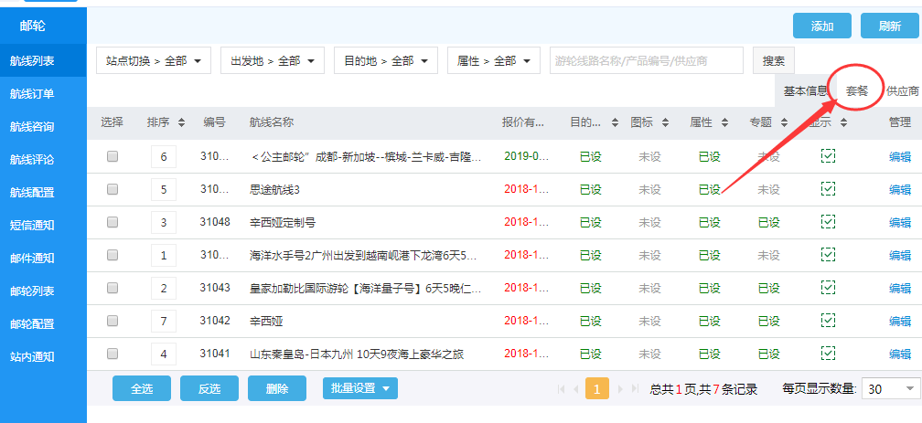Viewport: 922px width, 423px height.
Task: Sort by the 图标 column arrows
Action: [x=664, y=122]
